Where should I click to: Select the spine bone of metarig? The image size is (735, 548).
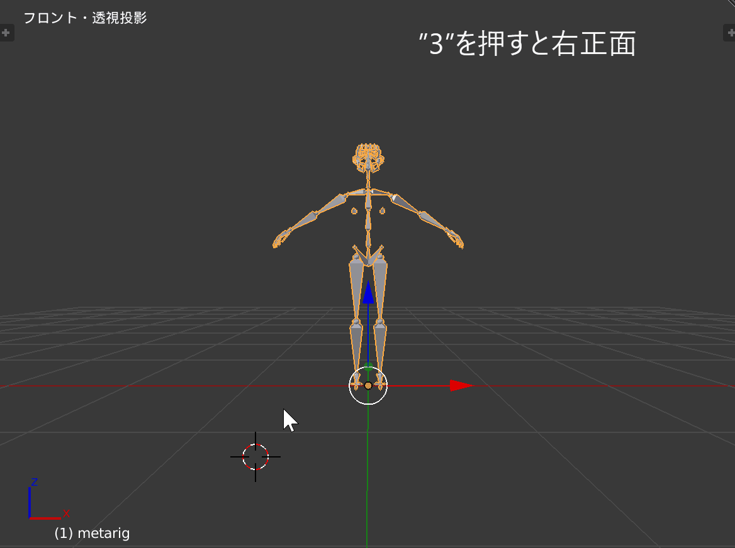[368, 220]
